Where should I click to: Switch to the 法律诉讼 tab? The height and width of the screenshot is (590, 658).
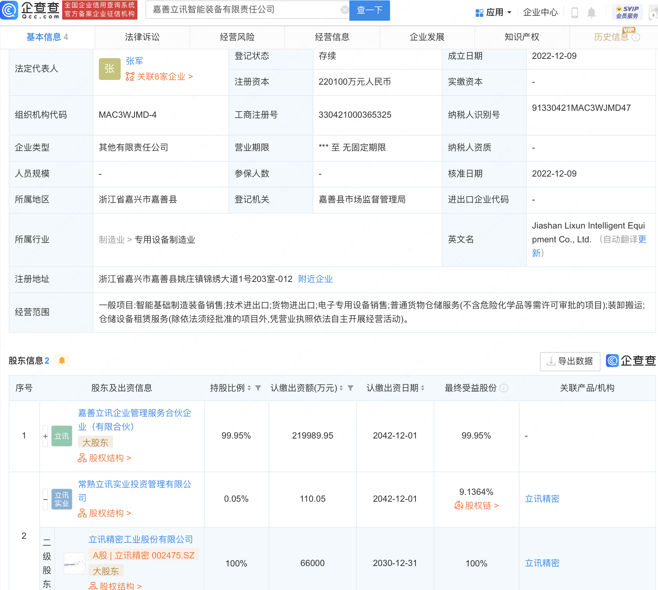(142, 37)
